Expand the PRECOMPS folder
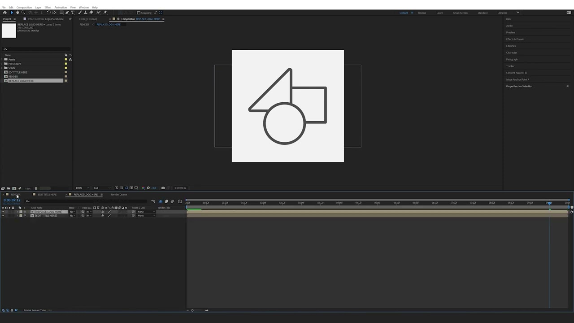 (x=2, y=64)
